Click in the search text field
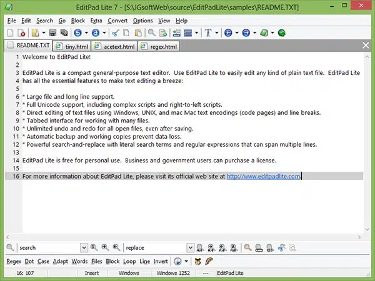This screenshot has width=375, height=281. tap(49, 248)
